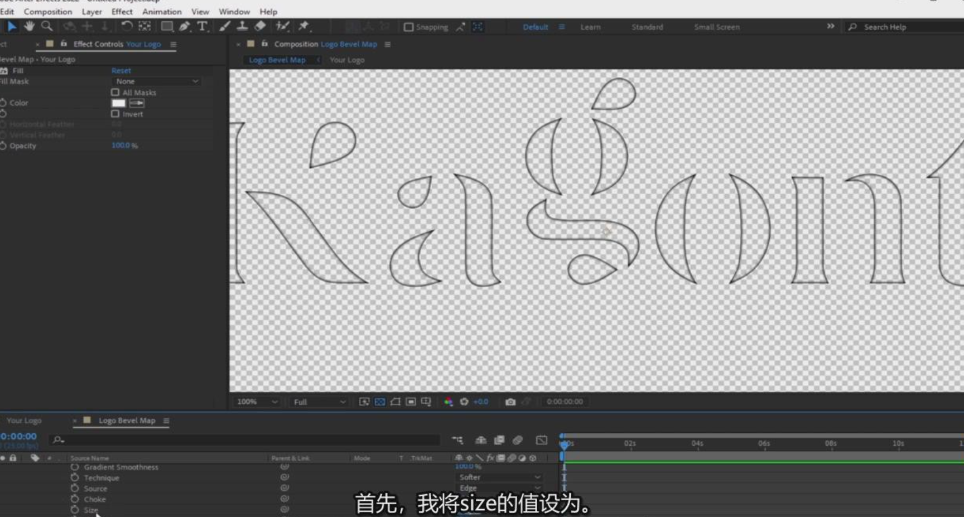The image size is (964, 517).
Task: Click the frame blending enable icon
Action: 499,440
